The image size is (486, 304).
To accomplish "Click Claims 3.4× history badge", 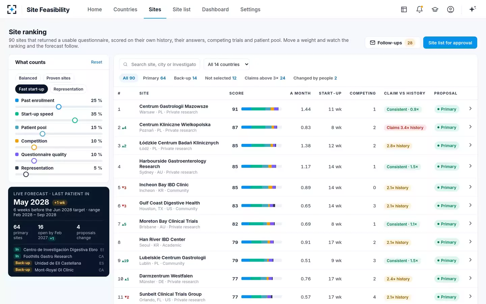I will [405, 128].
